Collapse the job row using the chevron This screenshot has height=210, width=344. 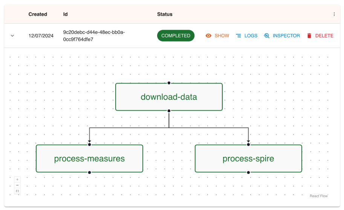tap(12, 36)
